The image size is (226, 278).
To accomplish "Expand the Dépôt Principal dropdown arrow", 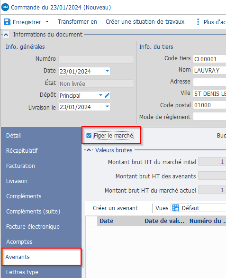I will pyautogui.click(x=100, y=95).
